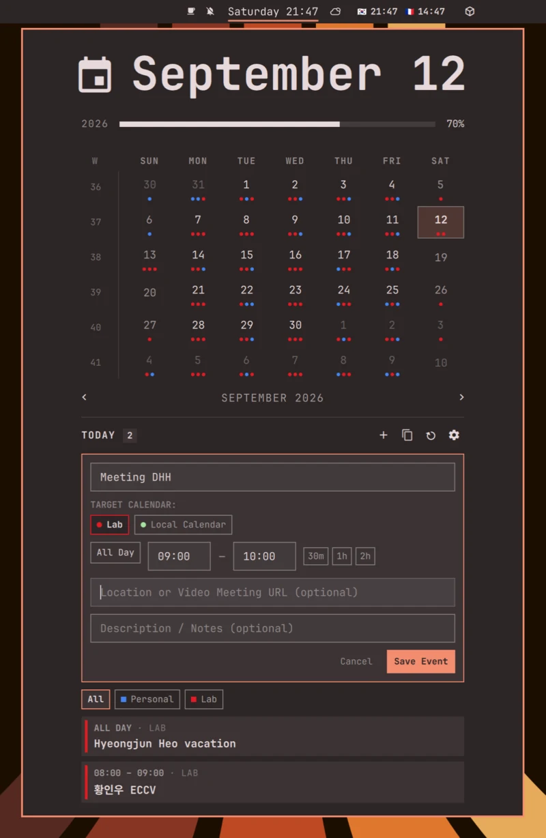Cancel the new event form
The width and height of the screenshot is (546, 838).
coord(356,661)
